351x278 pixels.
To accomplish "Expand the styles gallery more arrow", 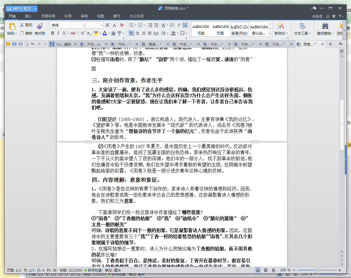I will [271, 34].
